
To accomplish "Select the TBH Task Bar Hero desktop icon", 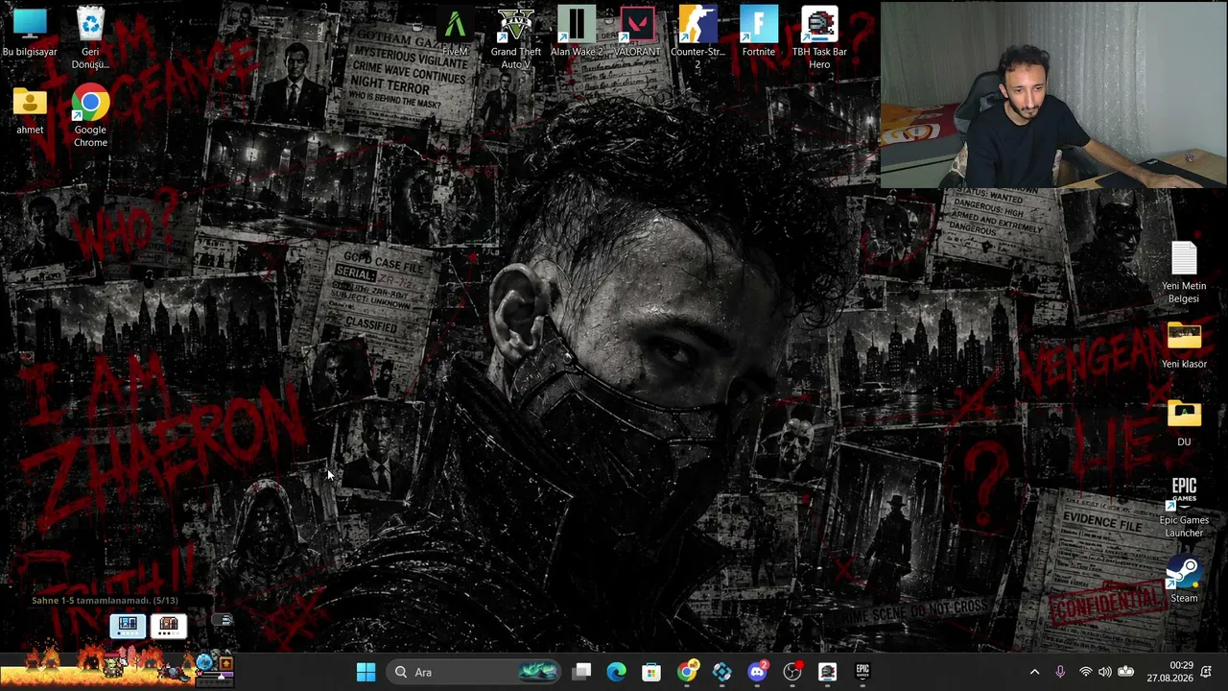I will point(819,38).
